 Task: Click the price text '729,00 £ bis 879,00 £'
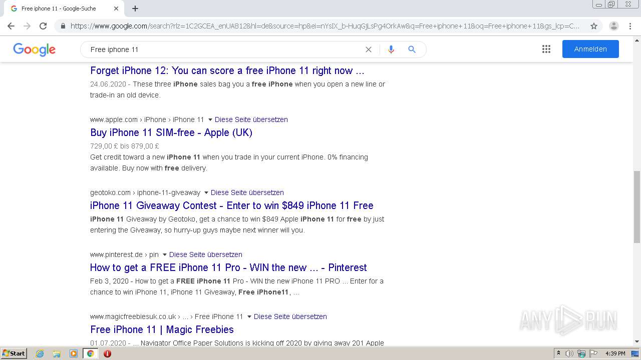tap(125, 146)
